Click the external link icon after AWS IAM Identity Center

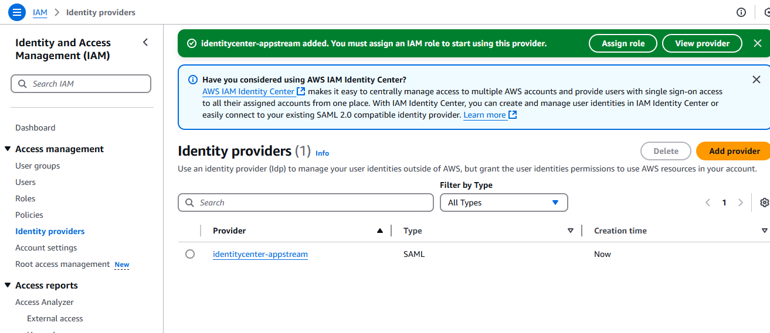[x=301, y=91]
